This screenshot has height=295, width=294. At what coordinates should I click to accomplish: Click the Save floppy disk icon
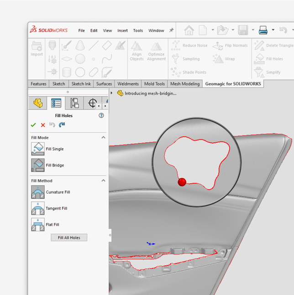(243, 30)
